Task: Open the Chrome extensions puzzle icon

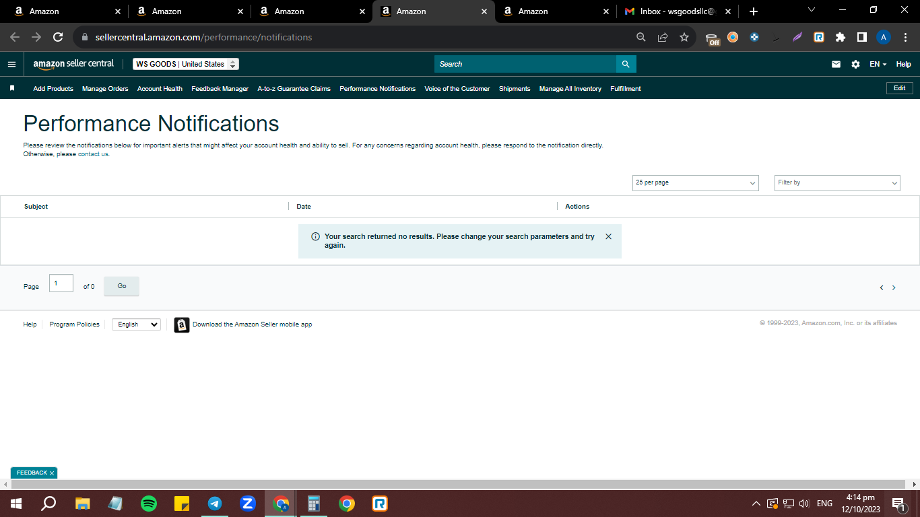Action: (841, 37)
